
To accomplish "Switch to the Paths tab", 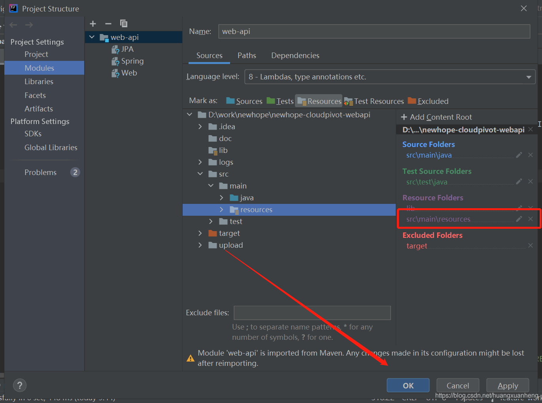I will (x=247, y=56).
